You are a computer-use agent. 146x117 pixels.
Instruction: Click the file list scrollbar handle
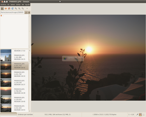[29, 62]
